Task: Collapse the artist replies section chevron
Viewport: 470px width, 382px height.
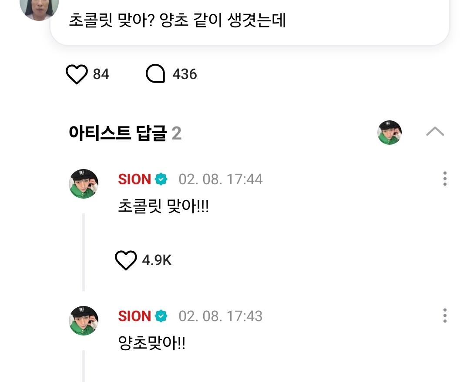Action: tap(435, 132)
